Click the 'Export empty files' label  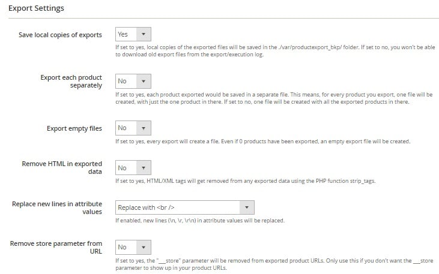point(74,128)
